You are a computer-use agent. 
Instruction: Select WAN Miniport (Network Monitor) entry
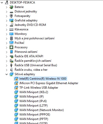tap(41, 110)
